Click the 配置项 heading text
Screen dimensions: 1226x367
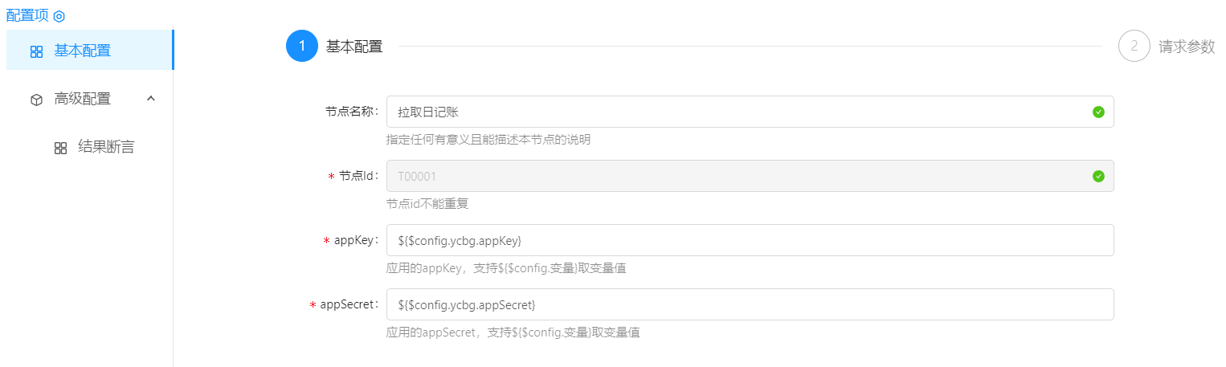pyautogui.click(x=27, y=15)
